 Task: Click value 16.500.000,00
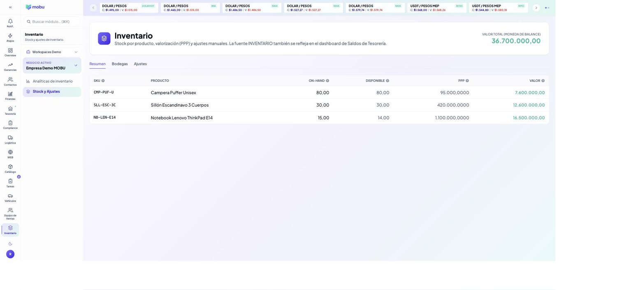(x=529, y=118)
